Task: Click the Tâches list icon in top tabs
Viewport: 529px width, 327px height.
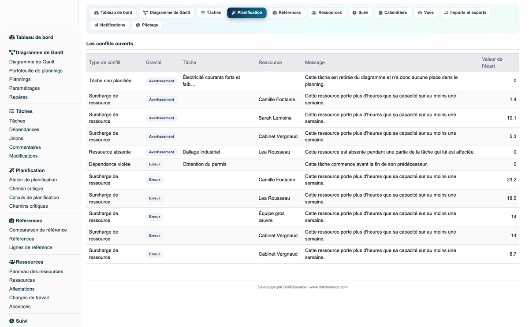Action: click(x=203, y=13)
